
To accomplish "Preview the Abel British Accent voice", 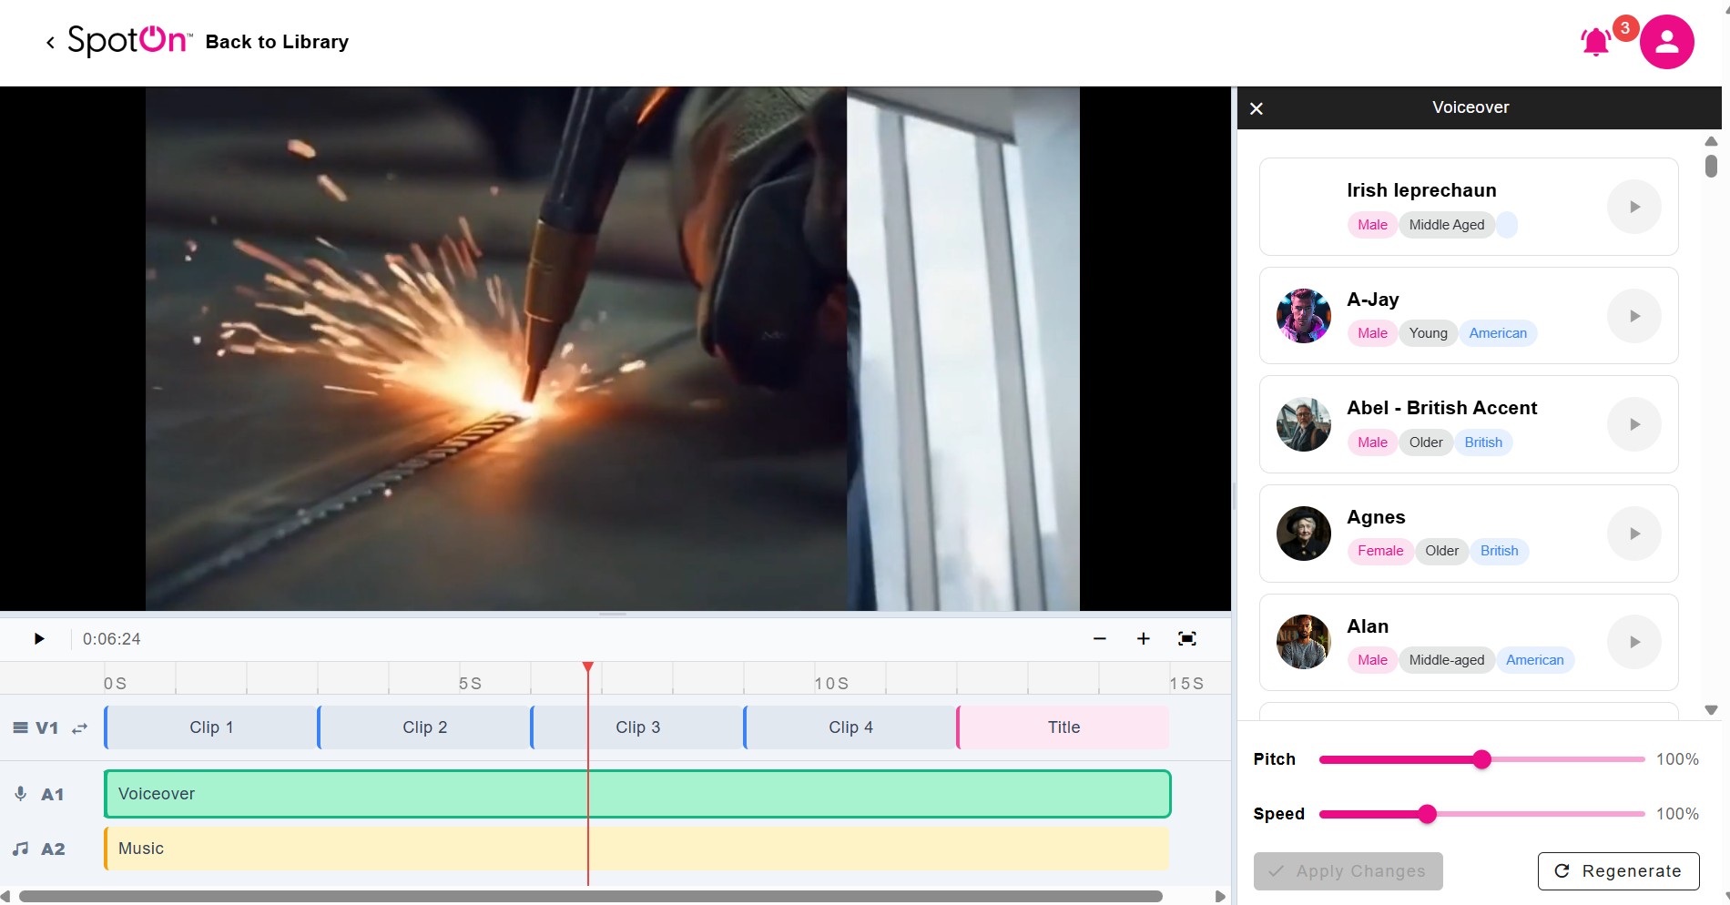I will [x=1634, y=424].
